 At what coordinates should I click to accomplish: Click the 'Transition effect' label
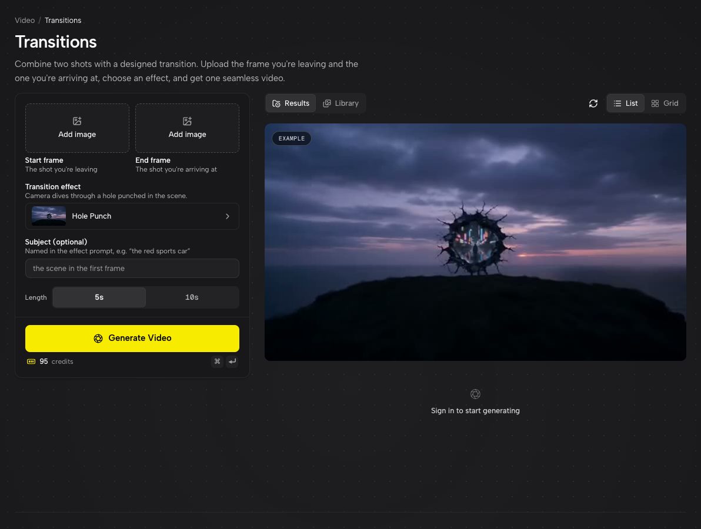point(53,187)
